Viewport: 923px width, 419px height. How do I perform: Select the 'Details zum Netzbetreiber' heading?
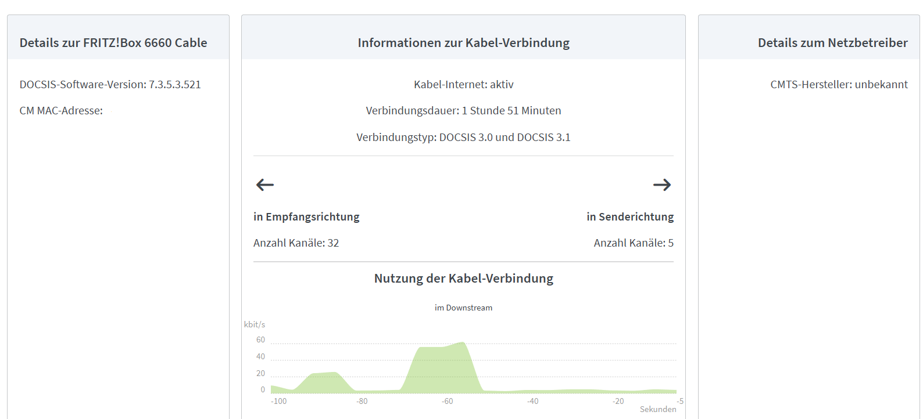832,43
